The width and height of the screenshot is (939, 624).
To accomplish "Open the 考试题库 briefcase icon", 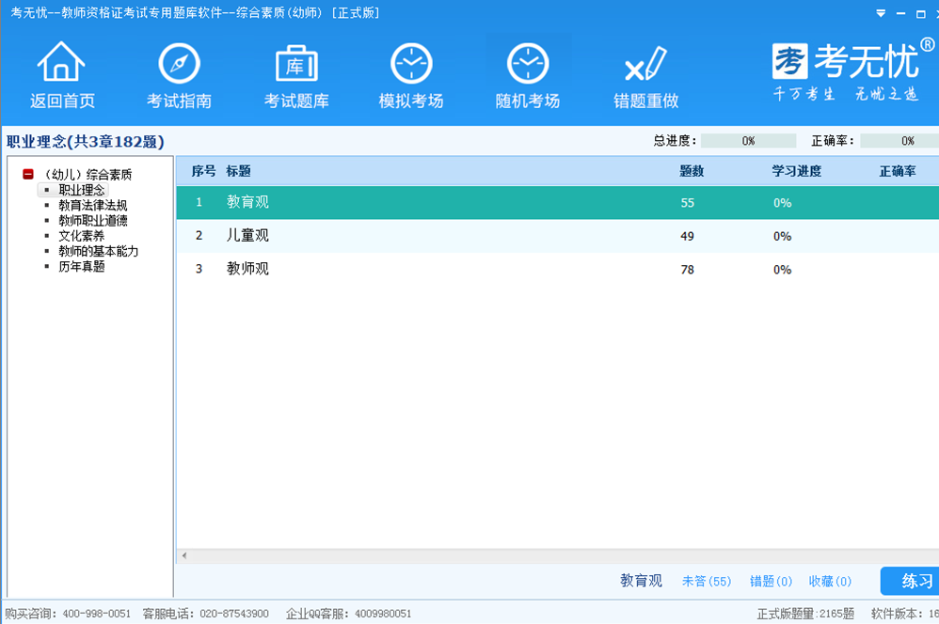I will pos(295,64).
